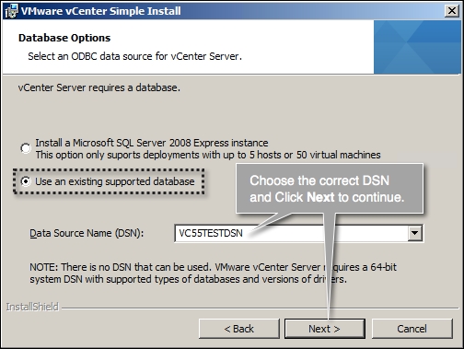Click the 'Select an ODBC data source' text

(x=135, y=56)
